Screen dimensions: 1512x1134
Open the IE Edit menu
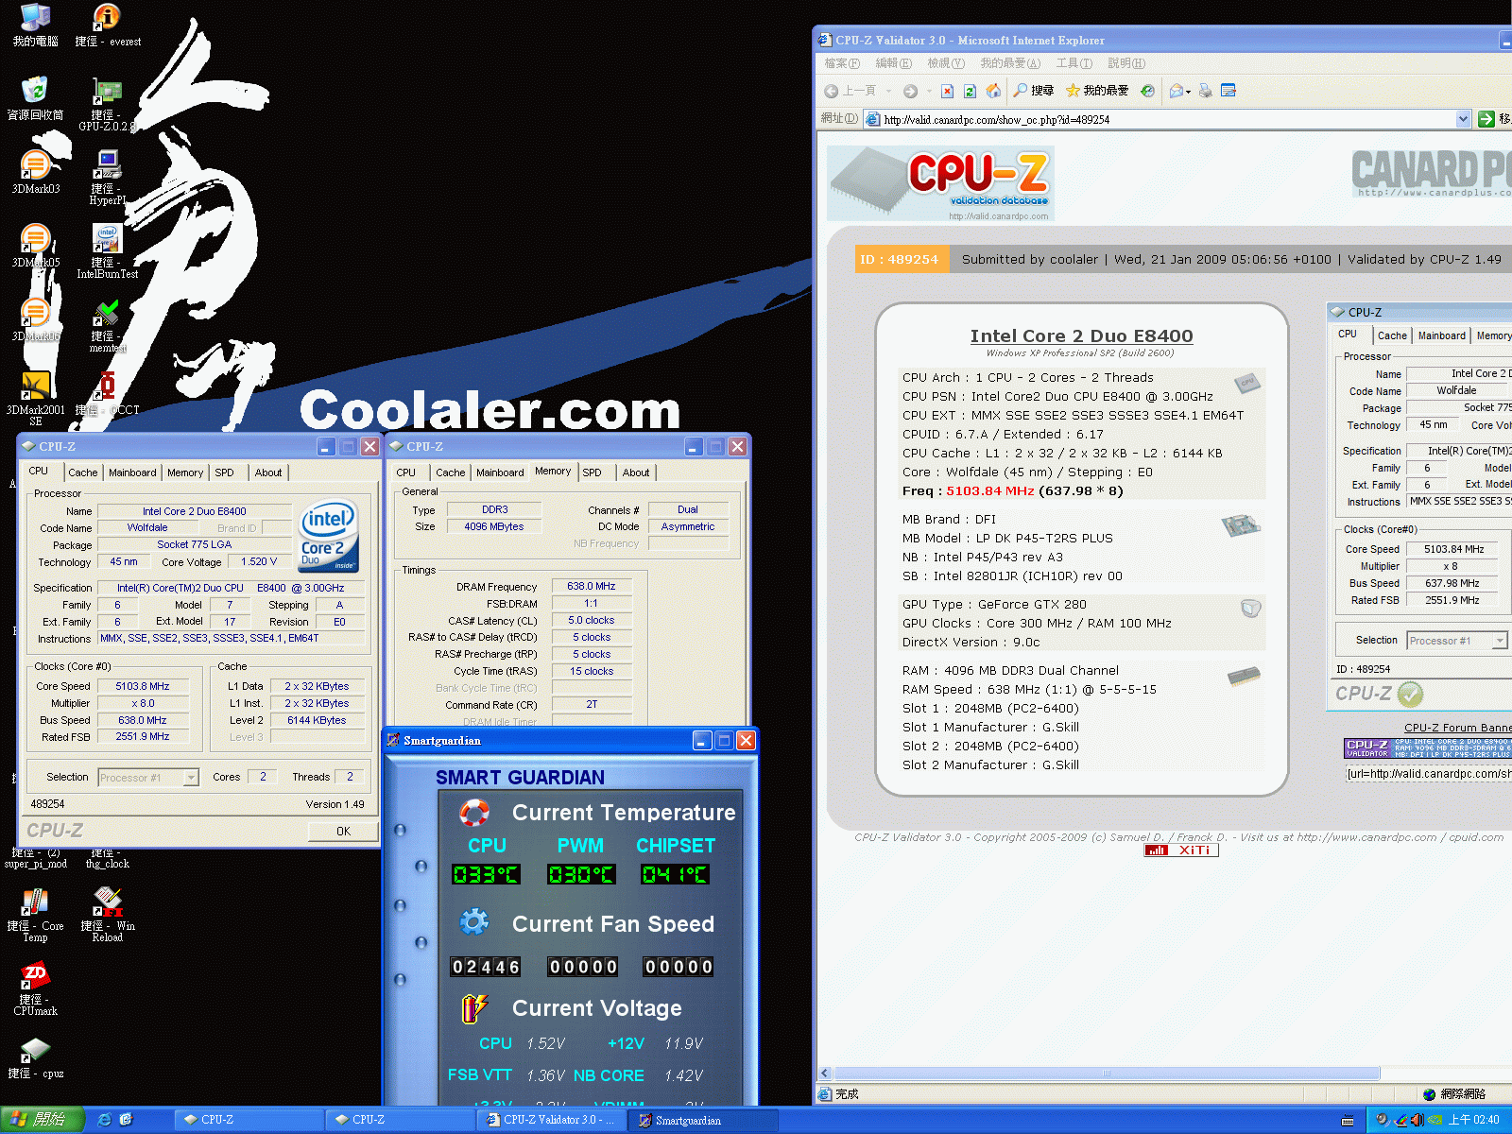tap(893, 63)
